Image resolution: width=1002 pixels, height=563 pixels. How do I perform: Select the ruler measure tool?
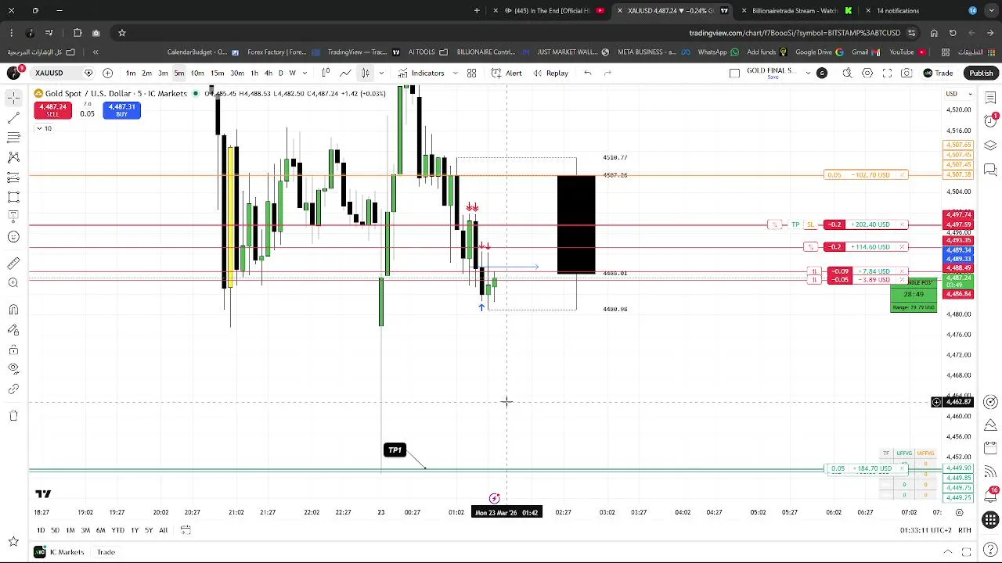[x=13, y=264]
